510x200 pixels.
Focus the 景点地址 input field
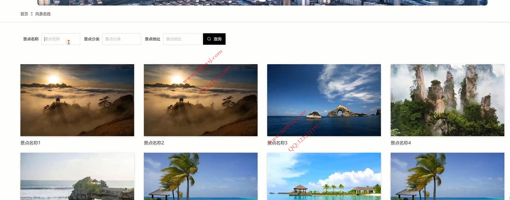point(183,39)
